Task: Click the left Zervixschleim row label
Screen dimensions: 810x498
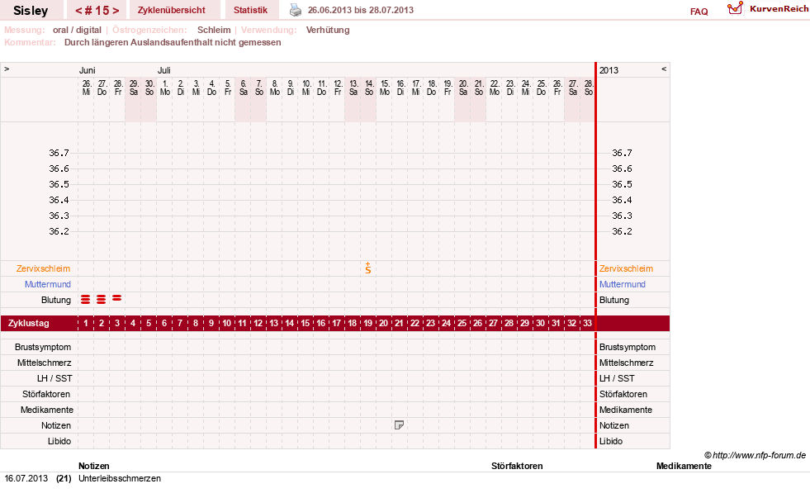Action: tap(44, 268)
